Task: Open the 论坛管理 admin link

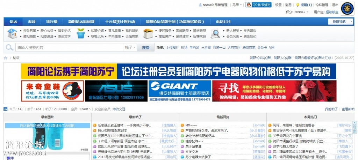Action: click(x=322, y=5)
